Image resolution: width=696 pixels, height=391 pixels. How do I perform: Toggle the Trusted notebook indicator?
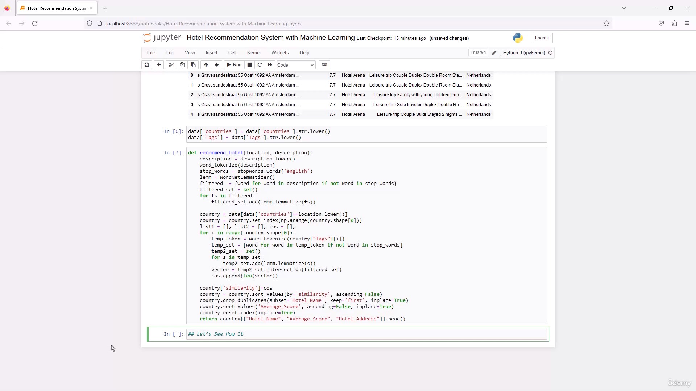[478, 52]
